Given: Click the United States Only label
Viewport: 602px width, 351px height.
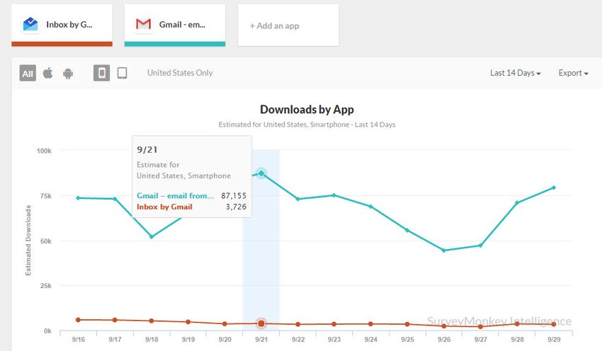Looking at the screenshot, I should [180, 73].
